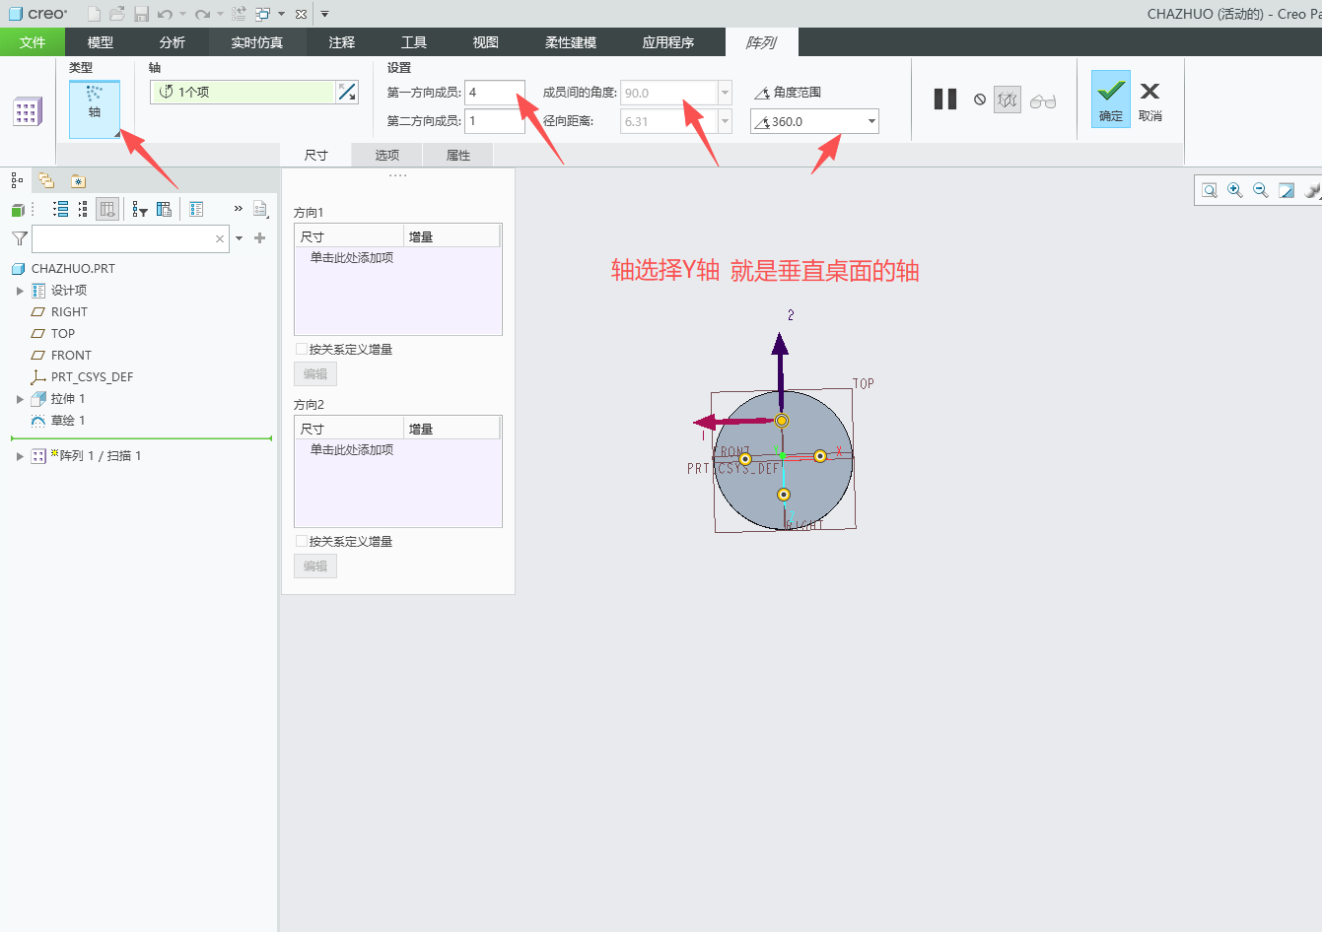Switch to the 选项 tab

point(387,155)
